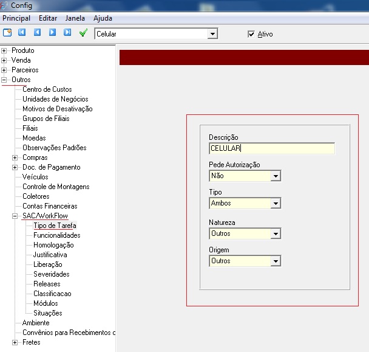Open the Ajuda menu
This screenshot has width=369, height=352.
click(x=103, y=18)
